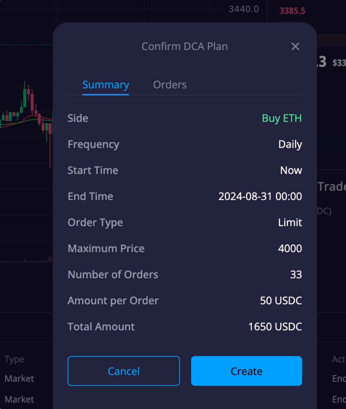Screen dimensions: 346x409
Task: Switch to the Orders tab
Action: tap(170, 85)
